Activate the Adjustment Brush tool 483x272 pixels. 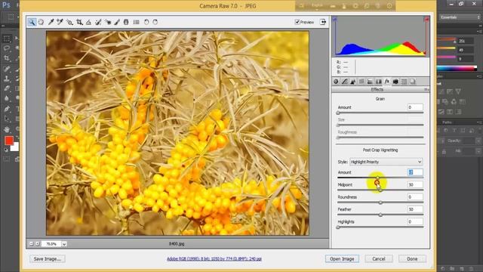117,22
